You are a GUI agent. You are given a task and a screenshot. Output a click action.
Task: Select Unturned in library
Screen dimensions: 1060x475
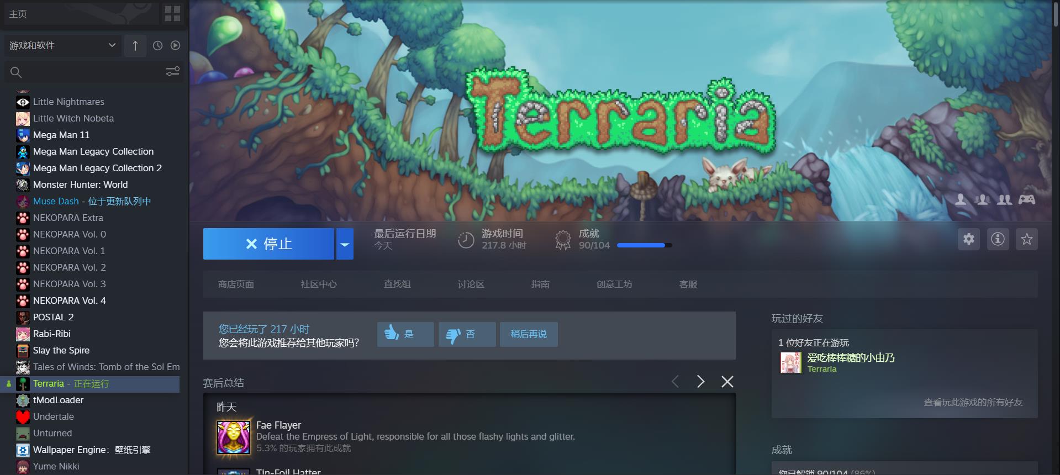click(52, 433)
